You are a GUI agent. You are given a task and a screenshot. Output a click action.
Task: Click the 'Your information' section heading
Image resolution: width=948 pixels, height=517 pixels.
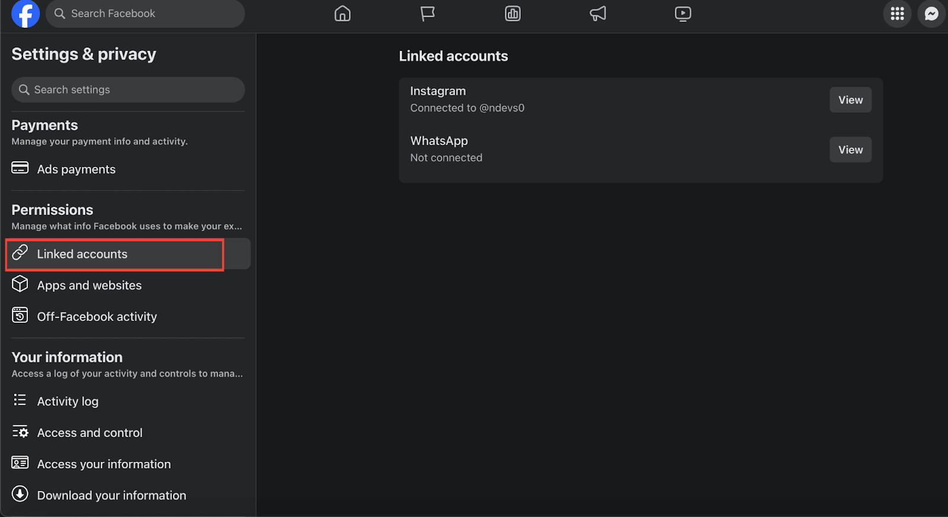[67, 358]
